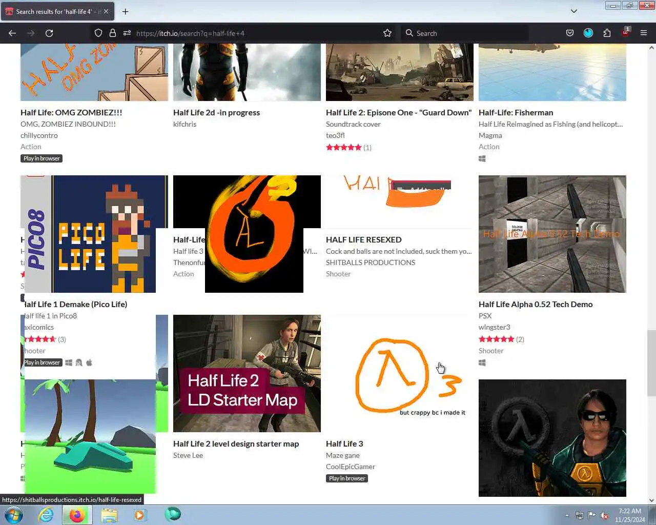Open a new browser tab
656x525 pixels.
coord(125,11)
